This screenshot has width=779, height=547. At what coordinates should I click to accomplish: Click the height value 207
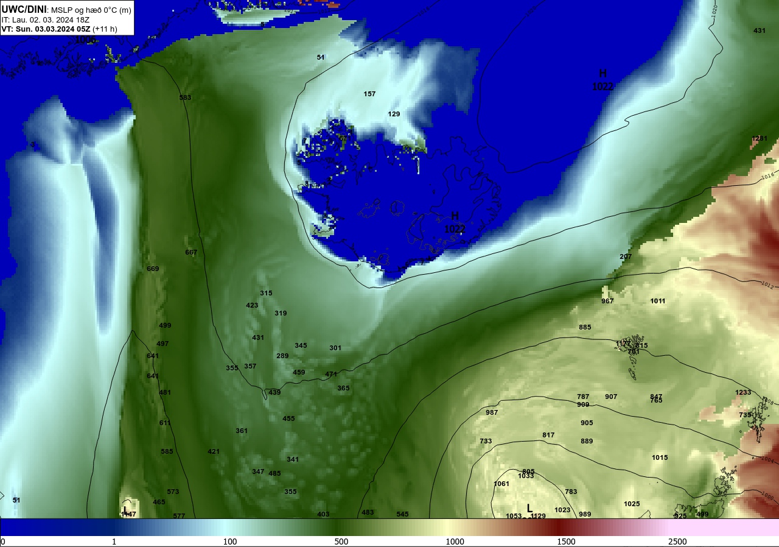pyautogui.click(x=626, y=256)
